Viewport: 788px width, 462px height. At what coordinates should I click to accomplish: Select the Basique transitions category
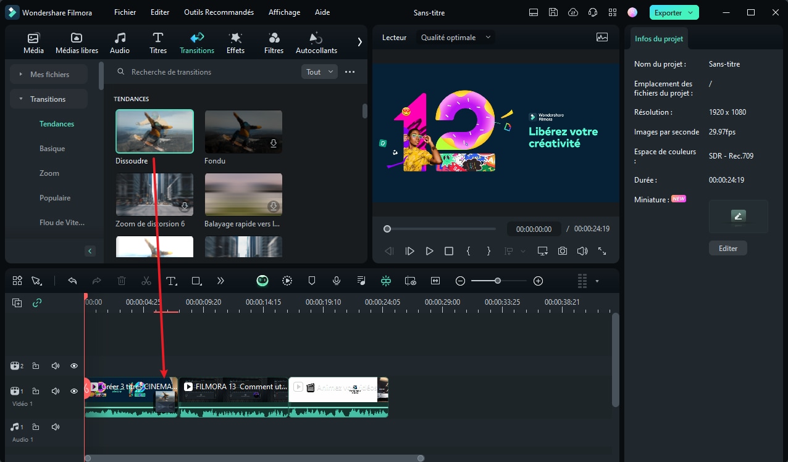coord(52,149)
